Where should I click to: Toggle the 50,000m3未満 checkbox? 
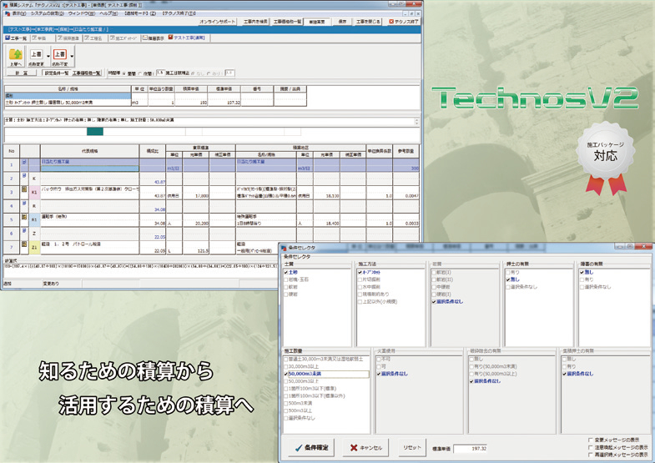[x=286, y=374]
